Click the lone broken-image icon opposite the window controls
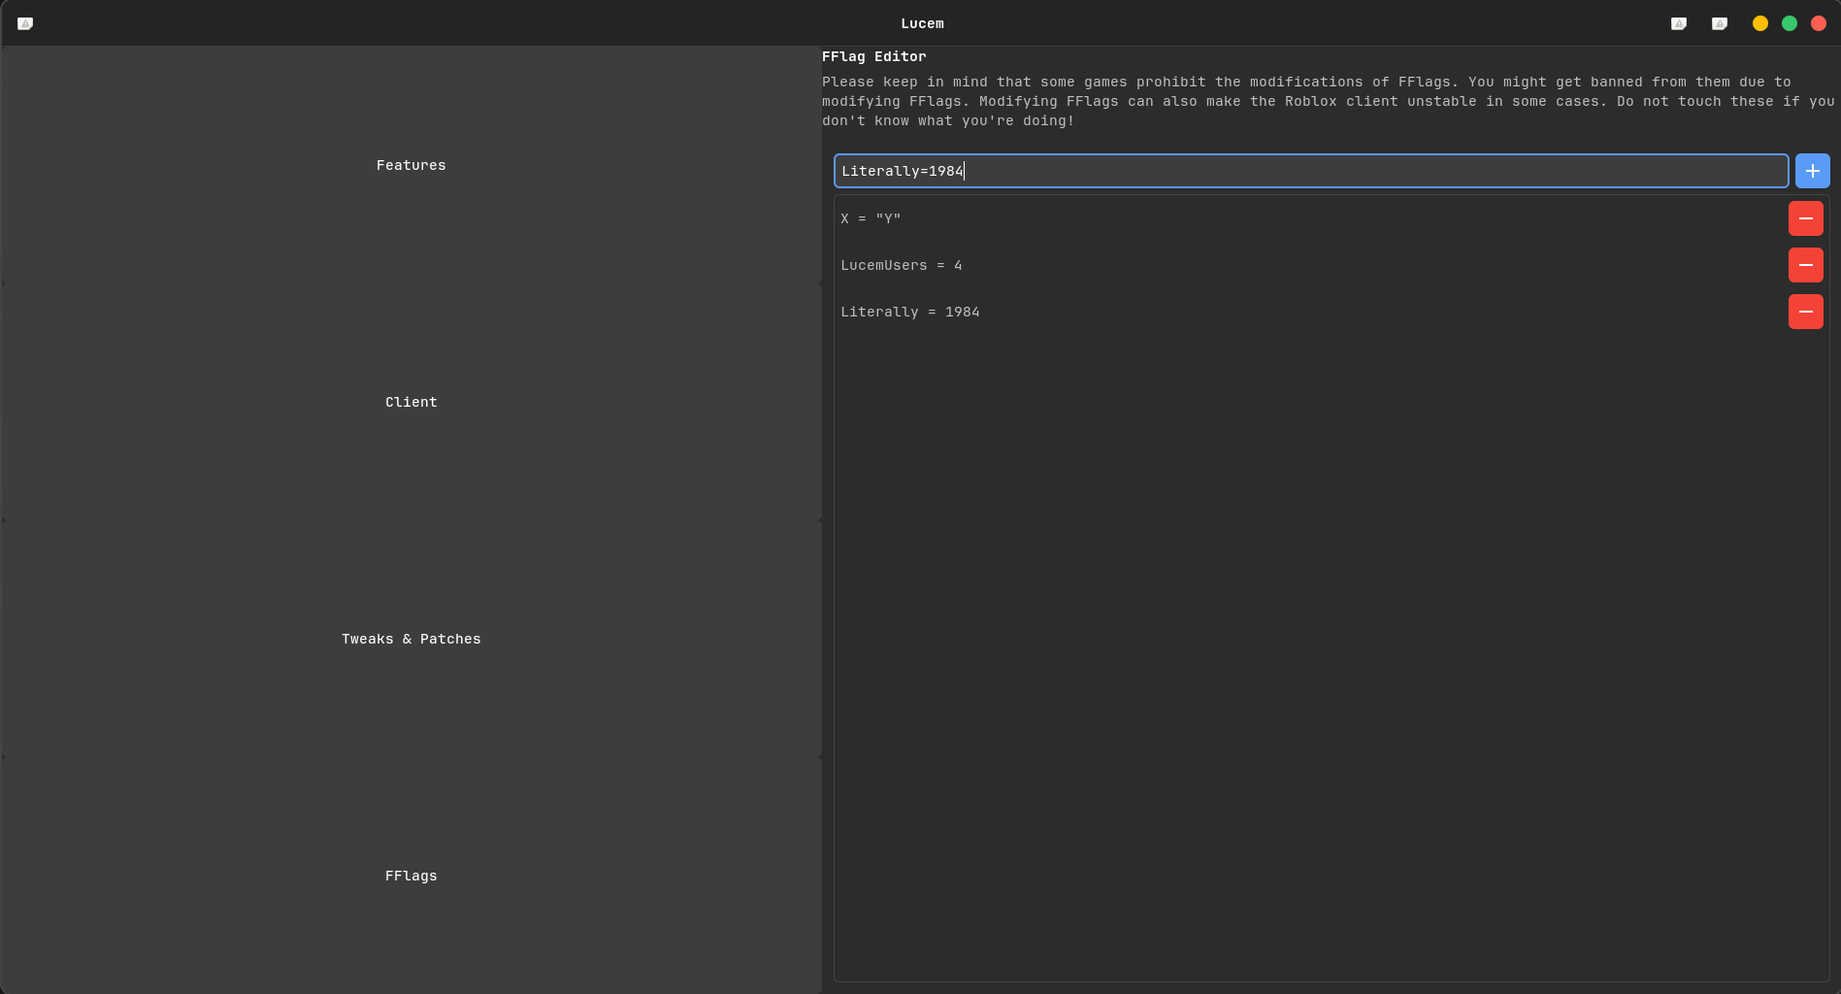Viewport: 1841px width, 994px height. (25, 23)
